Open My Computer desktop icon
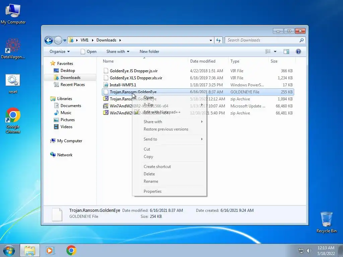Screen dimensions: 343x257 point(13,14)
